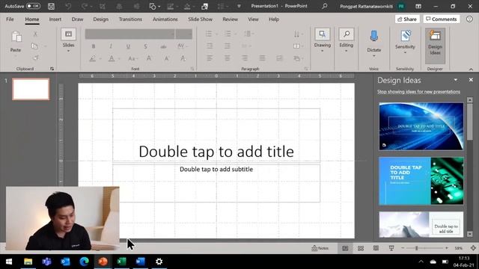Switch to the Insert tab
The height and width of the screenshot is (269, 479).
coord(55,19)
